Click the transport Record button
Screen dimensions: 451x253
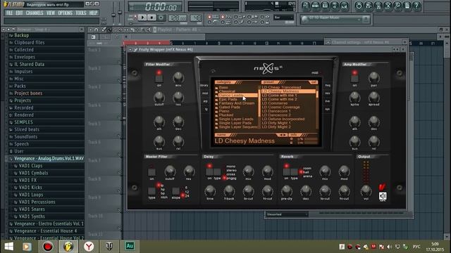click(161, 18)
